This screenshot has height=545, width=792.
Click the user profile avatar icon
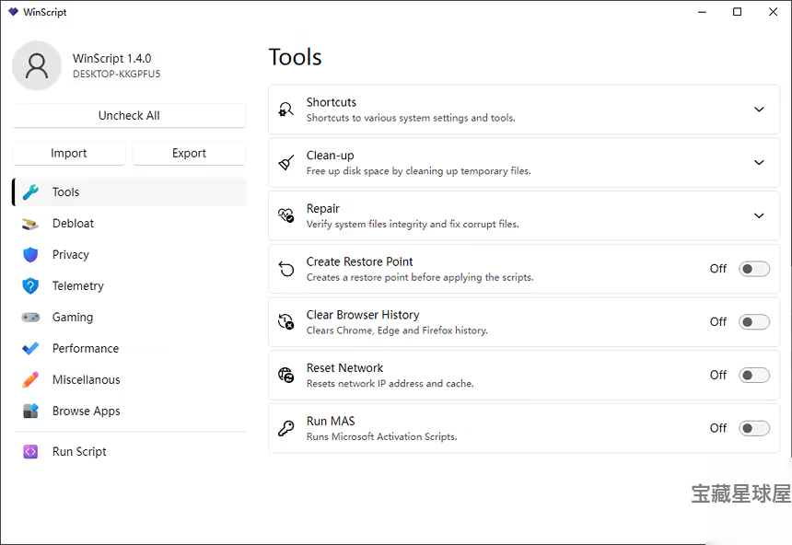point(36,65)
